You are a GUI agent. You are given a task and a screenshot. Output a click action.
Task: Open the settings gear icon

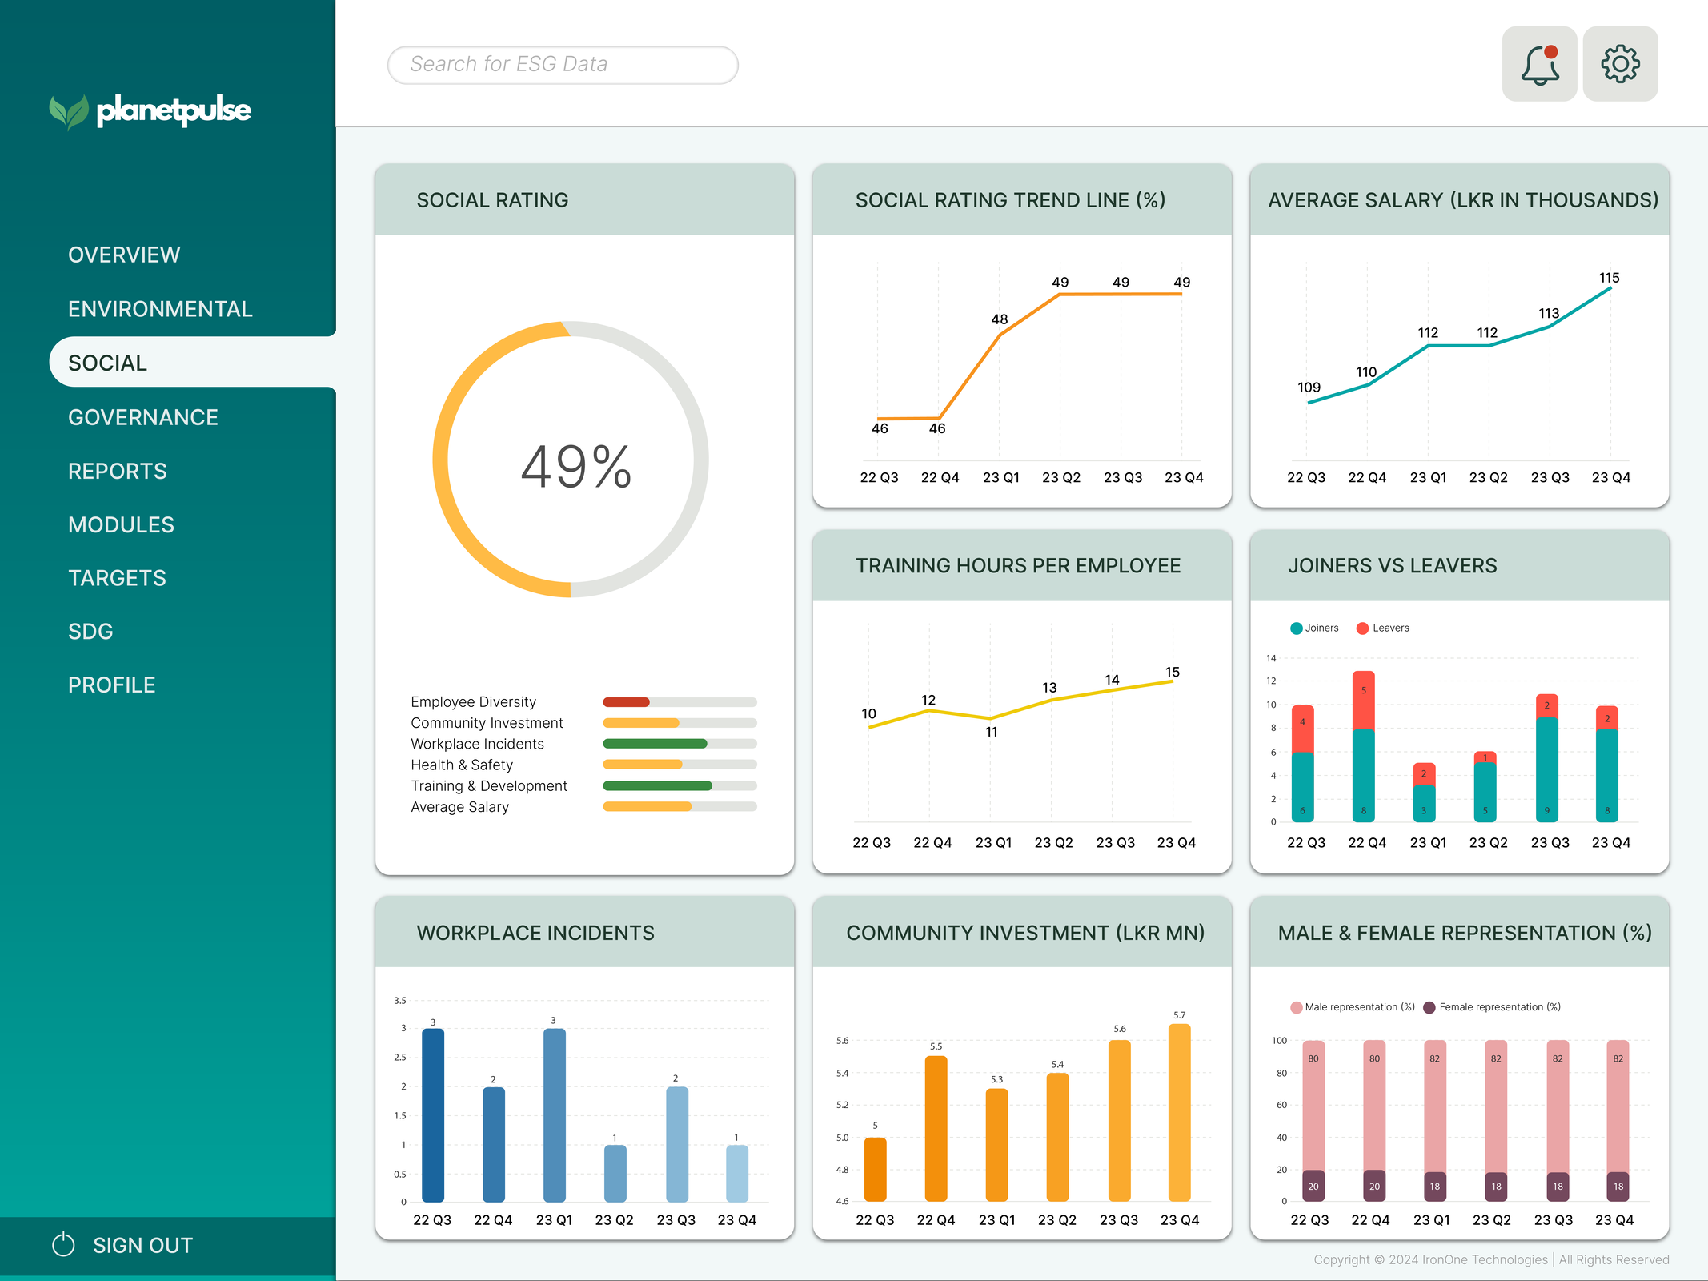pyautogui.click(x=1620, y=64)
